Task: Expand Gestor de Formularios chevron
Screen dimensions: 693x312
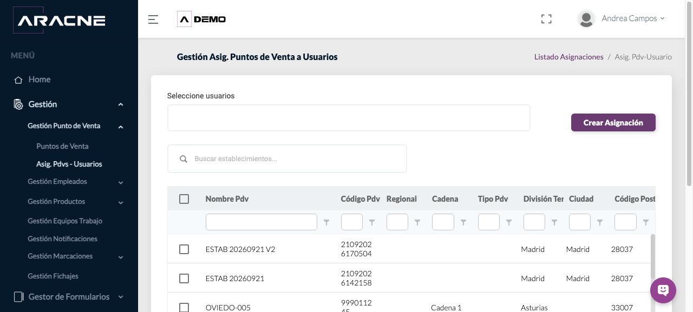Action: click(x=121, y=297)
